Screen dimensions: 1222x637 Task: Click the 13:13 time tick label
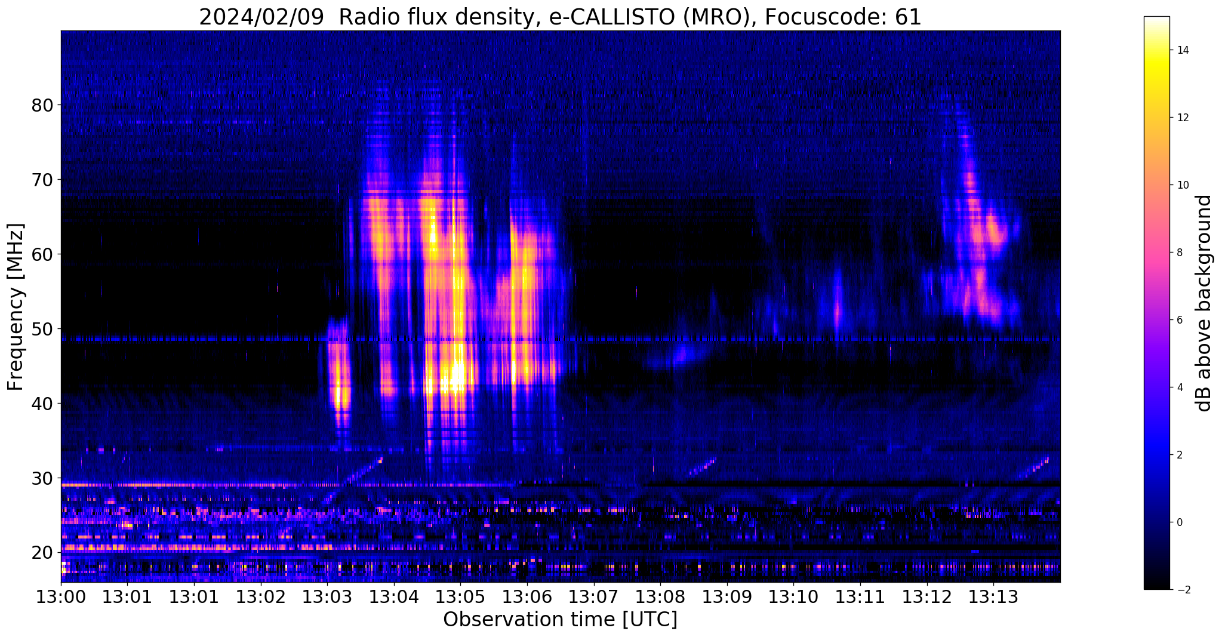coord(993,598)
